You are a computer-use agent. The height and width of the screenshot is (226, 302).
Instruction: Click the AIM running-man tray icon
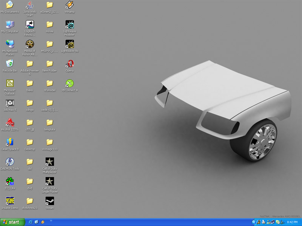(259, 222)
